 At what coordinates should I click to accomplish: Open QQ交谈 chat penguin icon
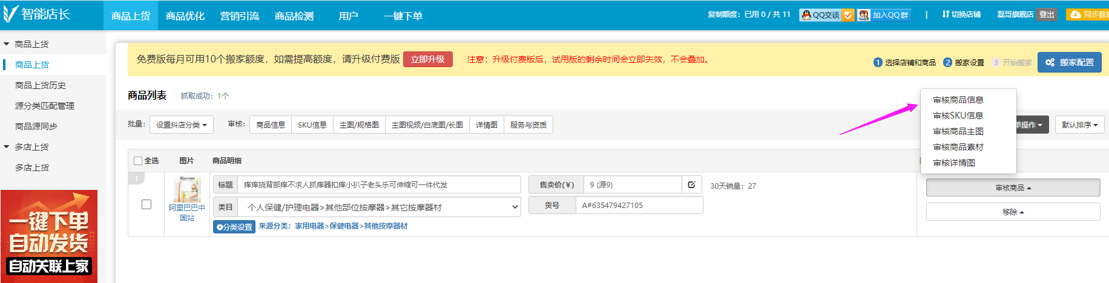(x=806, y=15)
